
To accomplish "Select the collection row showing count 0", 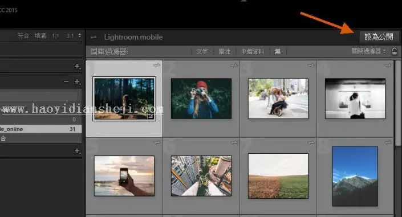I will [x=40, y=120].
